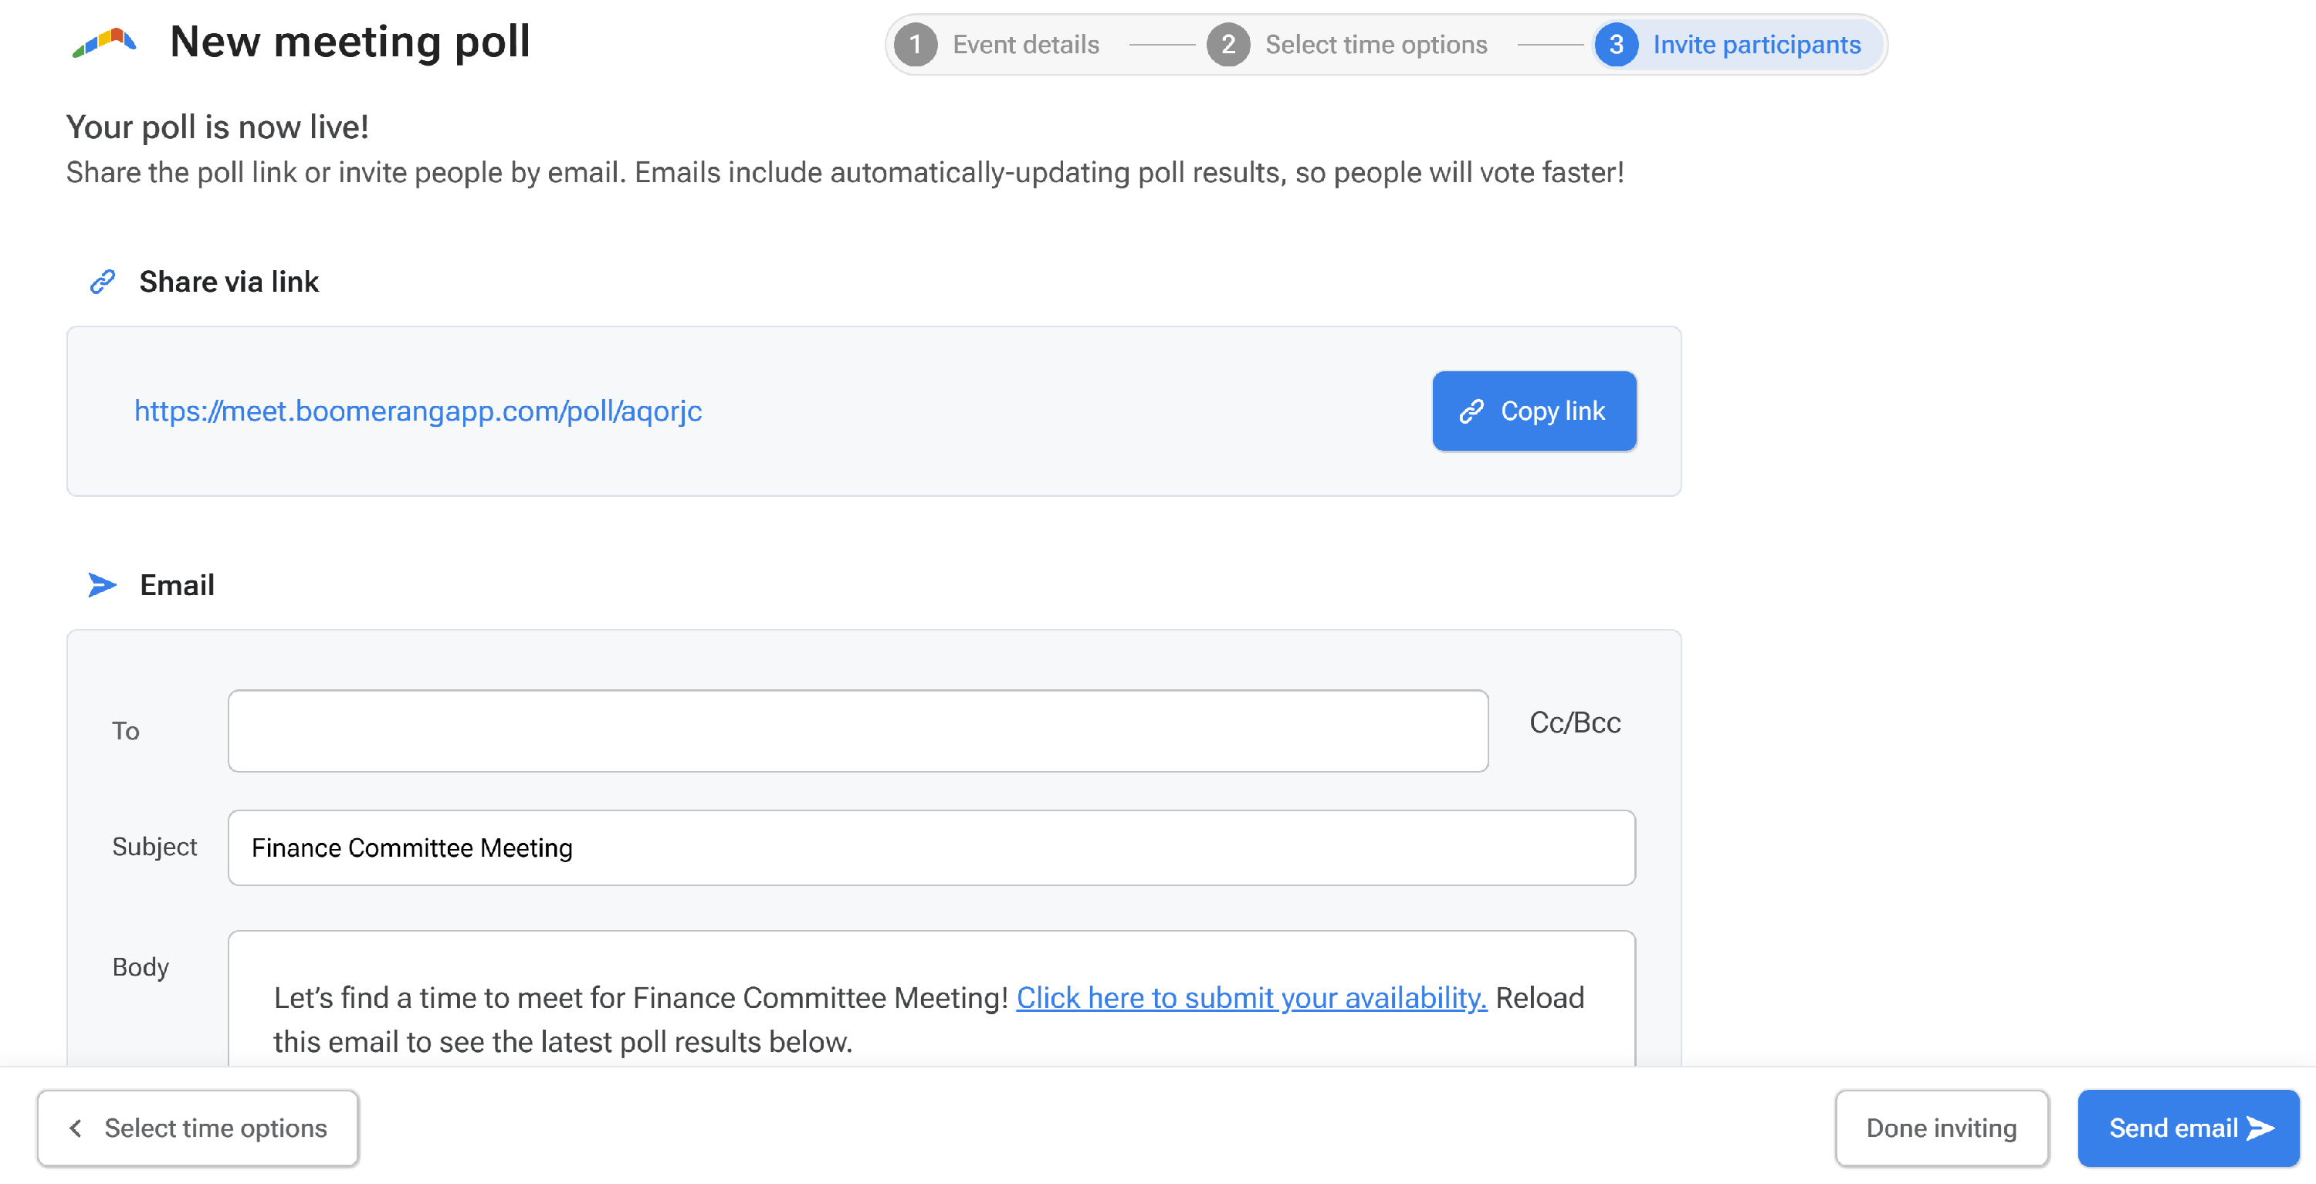This screenshot has height=1184, width=2316.
Task: Click the step 3 number circle
Action: pos(1616,45)
